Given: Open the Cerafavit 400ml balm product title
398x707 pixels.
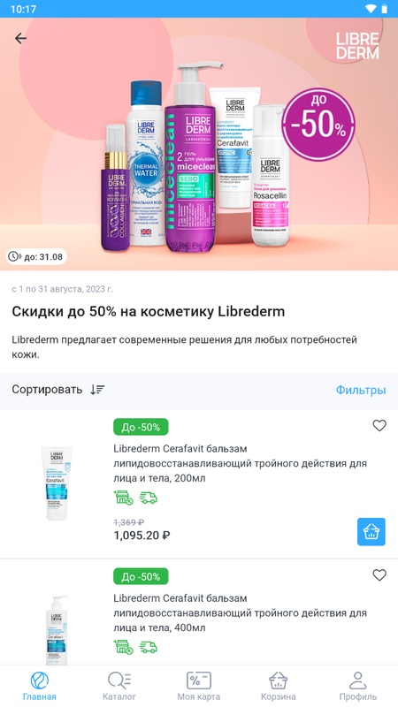Looking at the screenshot, I should 240,612.
